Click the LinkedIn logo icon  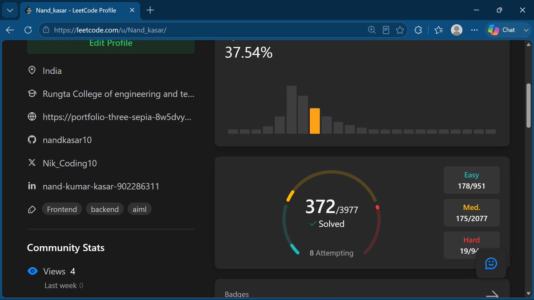pyautogui.click(x=32, y=186)
